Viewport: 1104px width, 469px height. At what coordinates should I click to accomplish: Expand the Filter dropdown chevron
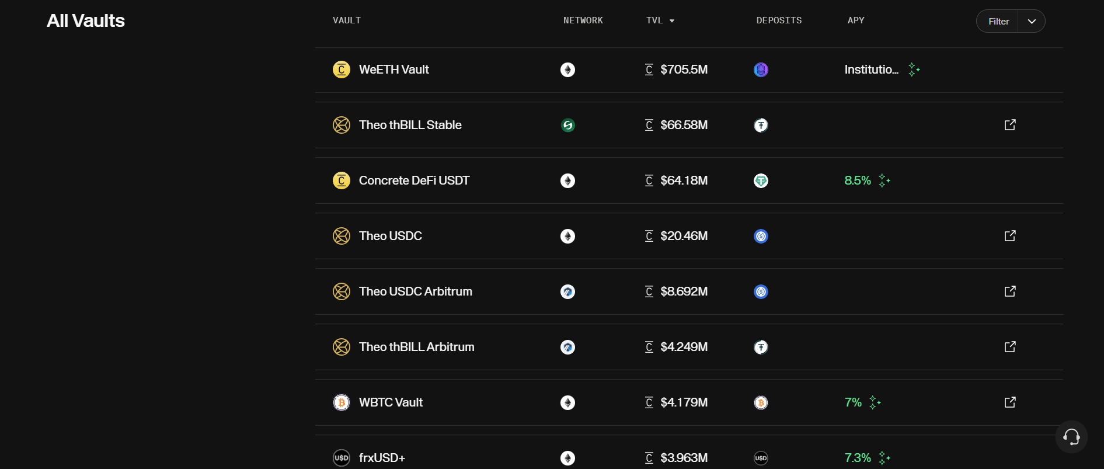tap(1032, 21)
